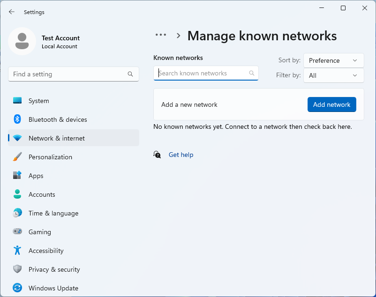Maximize the Settings window
Screen dimensions: 376x297
tap(343, 8)
